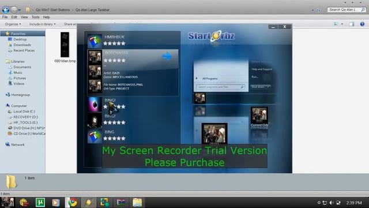The image size is (369, 208).
Task: Expand the Organize dropdown
Action: [x=13, y=24]
